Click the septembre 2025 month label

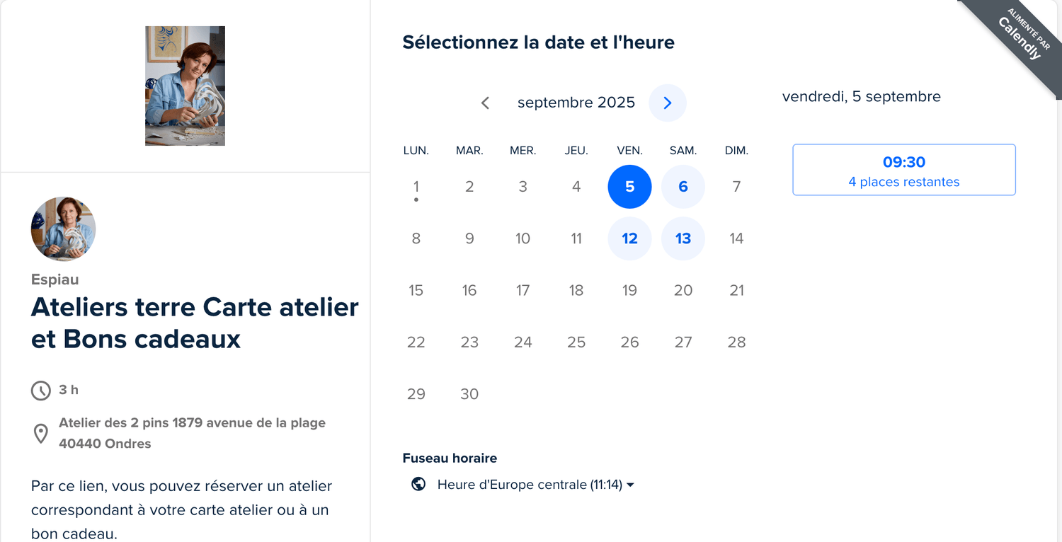pos(576,103)
